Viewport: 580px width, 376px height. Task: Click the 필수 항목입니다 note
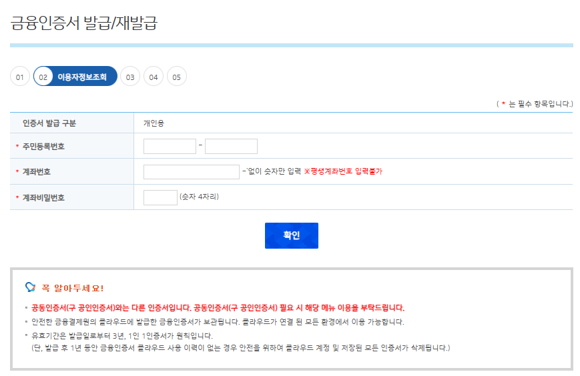(x=535, y=104)
